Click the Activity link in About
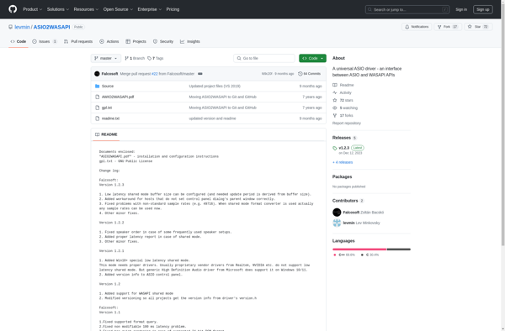 tap(342, 92)
